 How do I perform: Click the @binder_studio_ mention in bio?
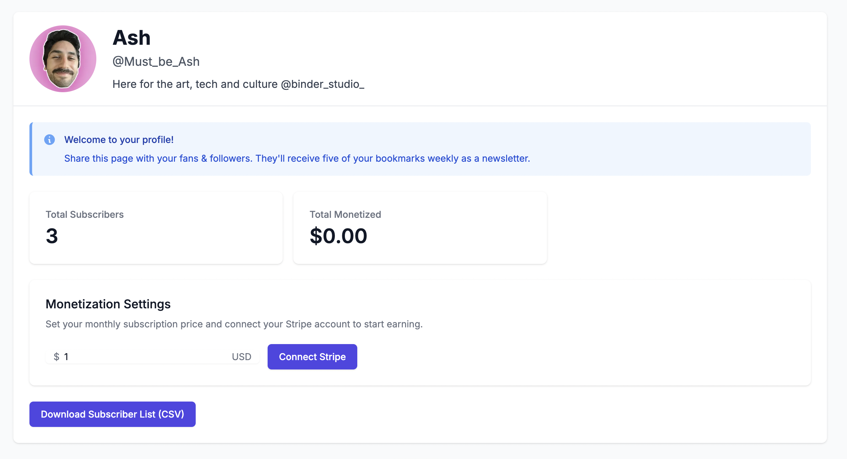[x=322, y=84]
